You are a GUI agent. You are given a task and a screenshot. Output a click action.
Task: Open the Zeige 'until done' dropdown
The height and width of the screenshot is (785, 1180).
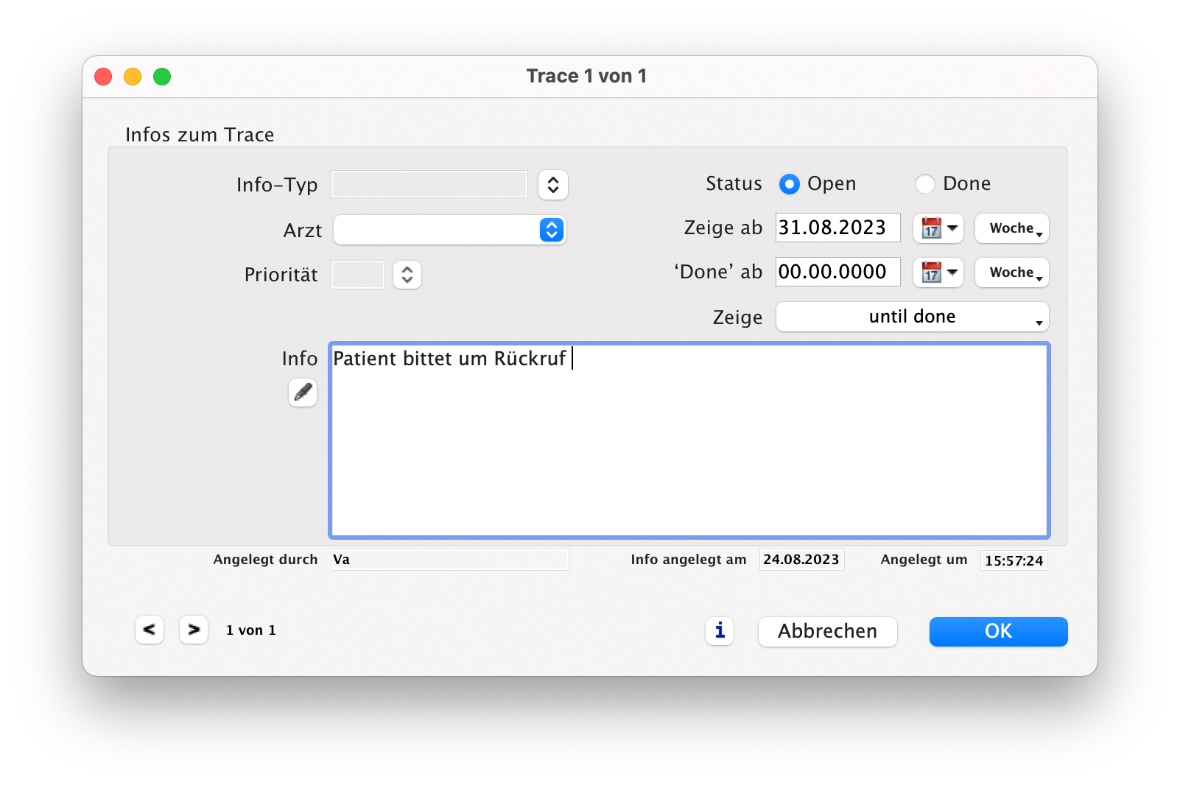coord(912,317)
